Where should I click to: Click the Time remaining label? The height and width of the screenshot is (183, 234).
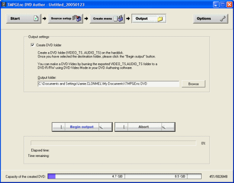[x=39, y=156]
